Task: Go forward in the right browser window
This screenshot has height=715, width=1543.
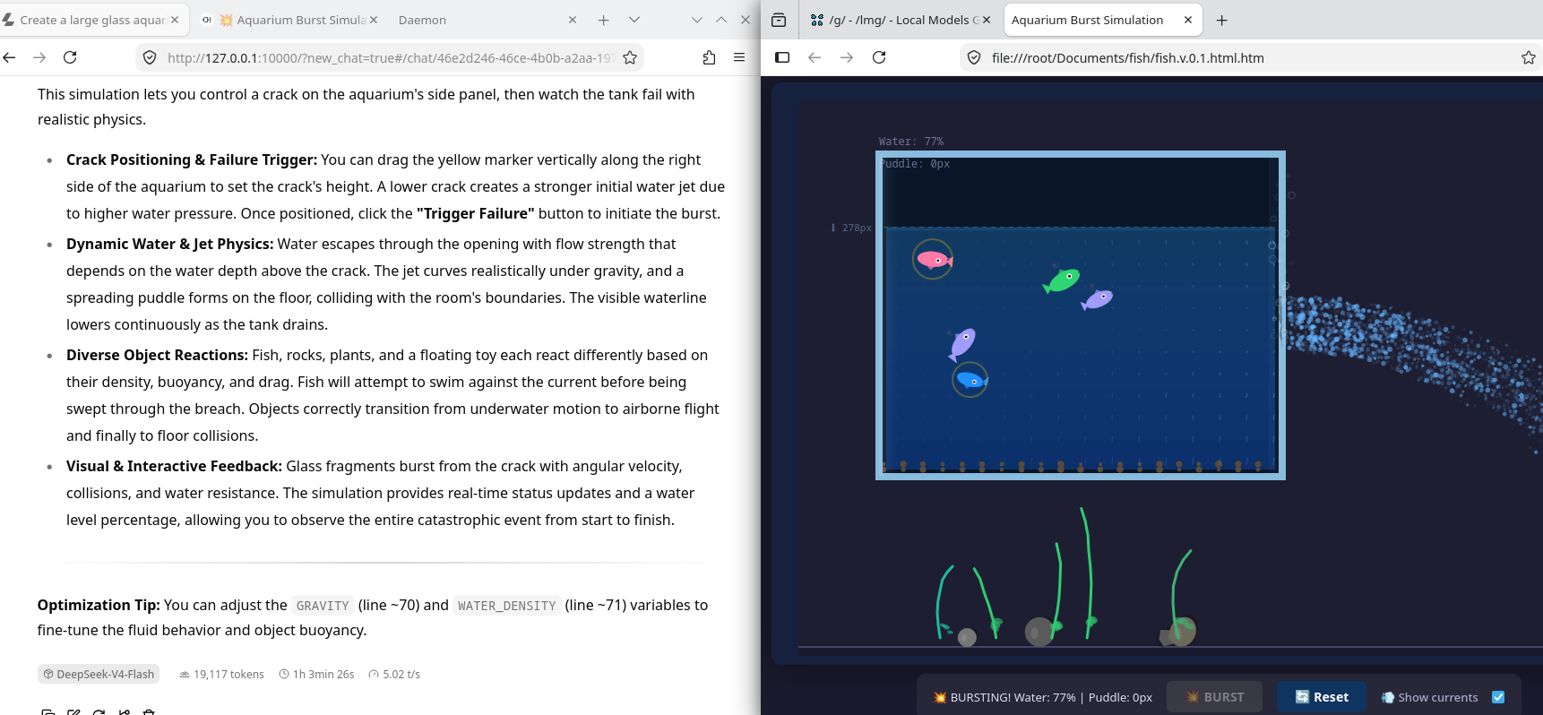Action: [847, 57]
